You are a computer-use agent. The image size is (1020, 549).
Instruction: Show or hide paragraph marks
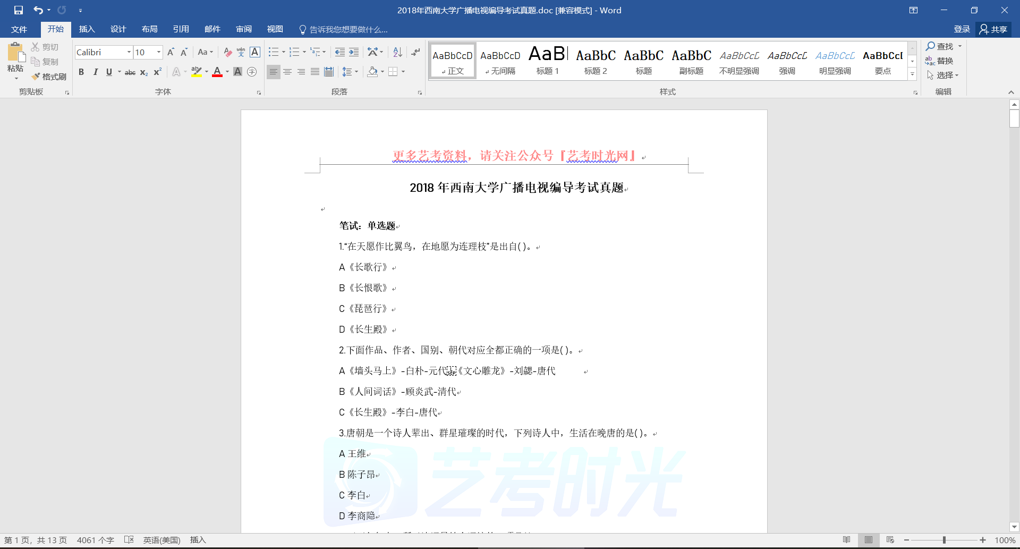tap(415, 52)
